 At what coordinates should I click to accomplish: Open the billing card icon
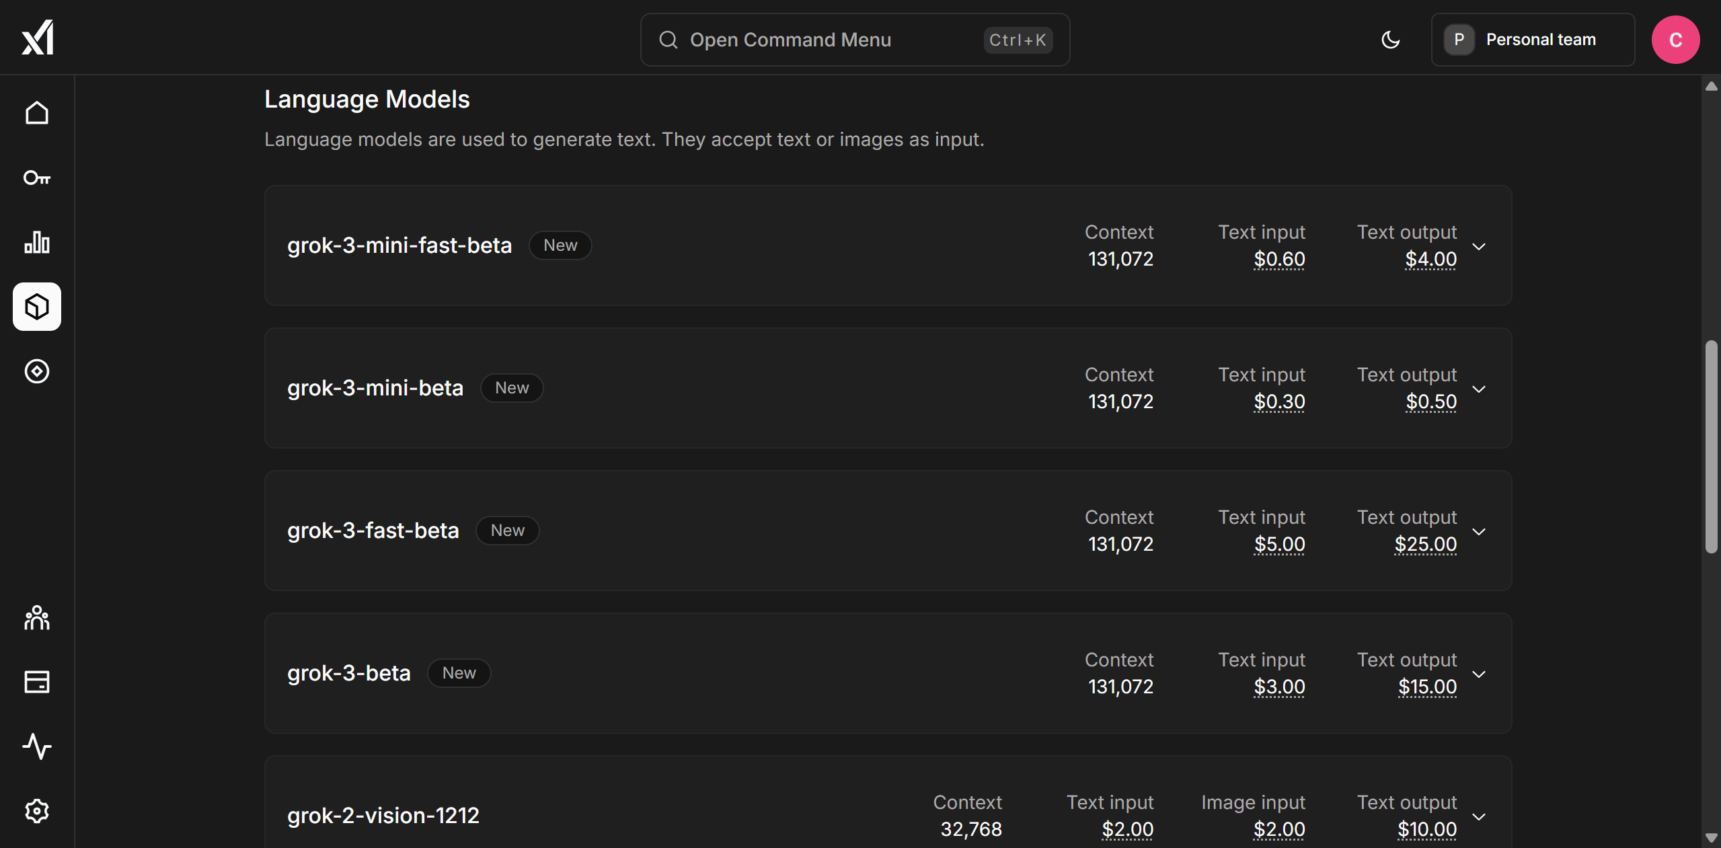[37, 682]
